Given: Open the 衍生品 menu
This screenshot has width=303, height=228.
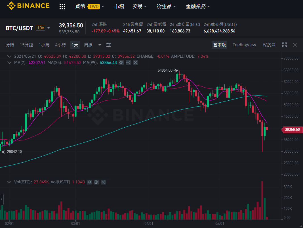Looking at the screenshot, I should pyautogui.click(x=166, y=6).
